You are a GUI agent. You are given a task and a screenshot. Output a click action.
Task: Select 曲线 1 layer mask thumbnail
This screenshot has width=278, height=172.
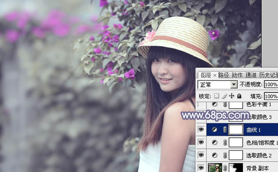[236, 129]
